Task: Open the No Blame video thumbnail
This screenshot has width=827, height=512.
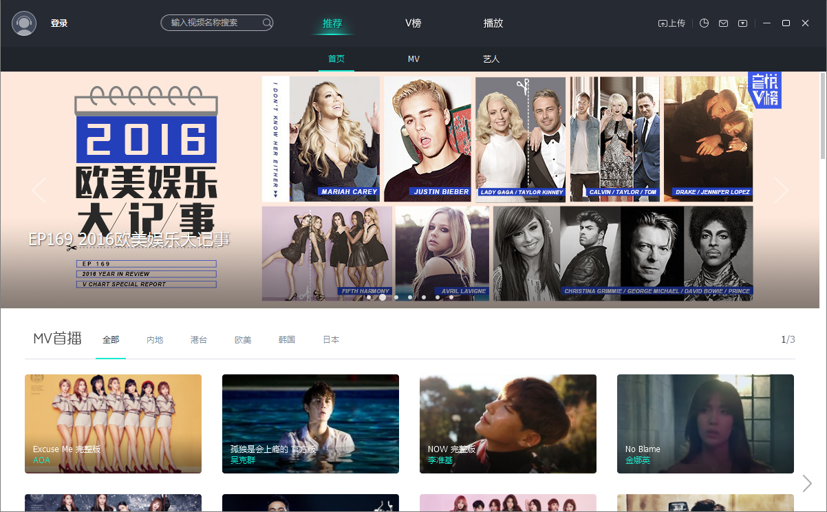Action: click(x=705, y=424)
